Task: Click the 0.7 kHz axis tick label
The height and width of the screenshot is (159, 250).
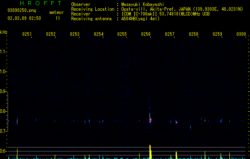Action: (3, 131)
